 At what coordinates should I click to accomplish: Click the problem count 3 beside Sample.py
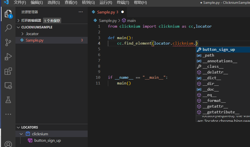[x=82, y=40]
